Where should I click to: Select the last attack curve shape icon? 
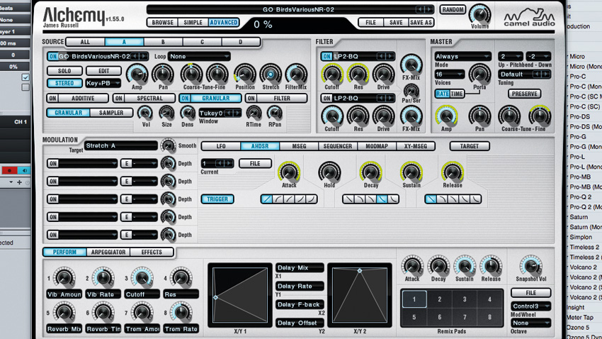click(312, 199)
